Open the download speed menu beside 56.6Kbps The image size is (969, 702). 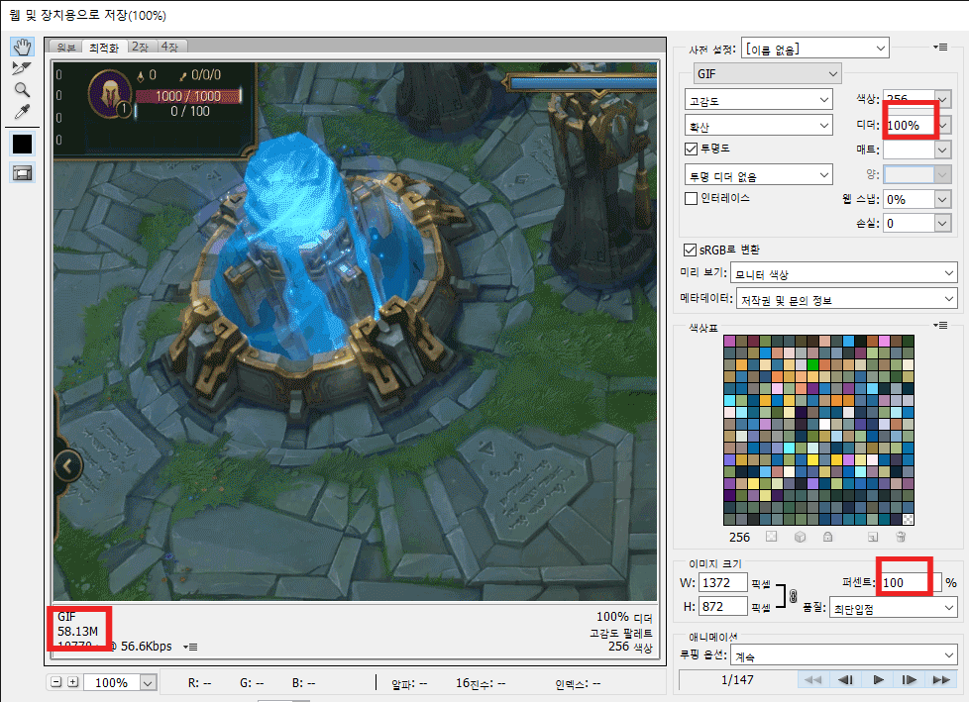point(190,647)
